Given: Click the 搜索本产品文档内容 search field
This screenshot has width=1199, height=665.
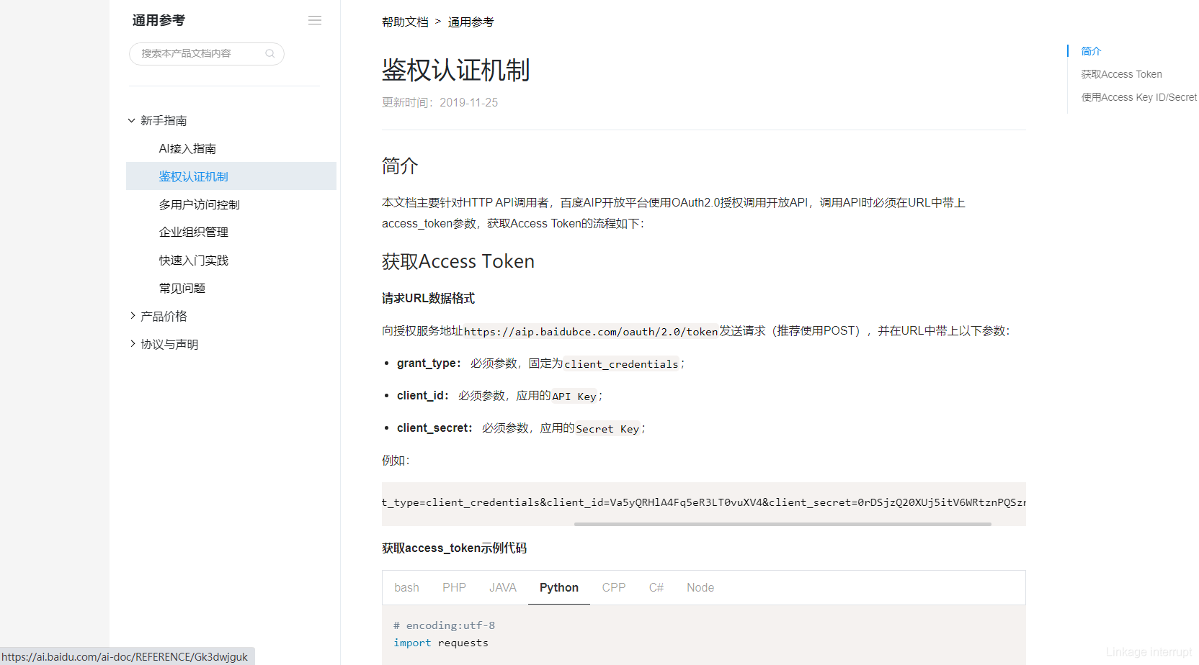Looking at the screenshot, I should tap(195, 53).
